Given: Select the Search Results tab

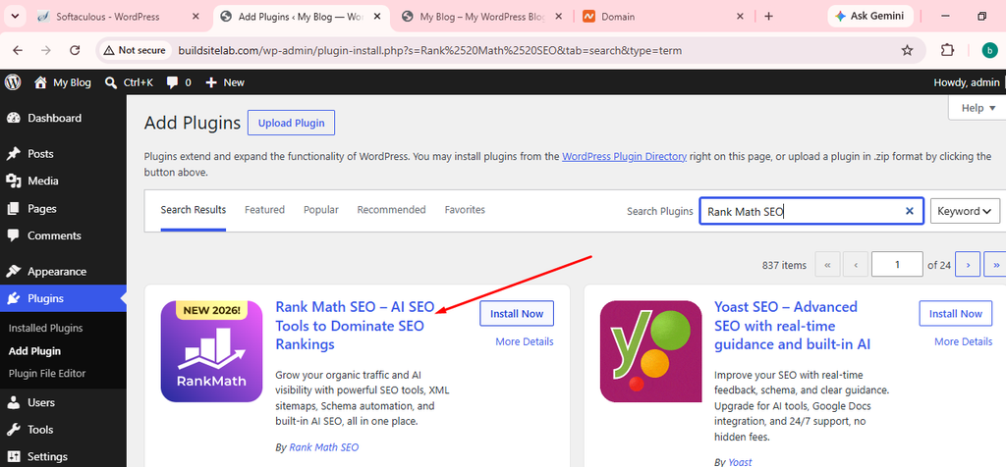Looking at the screenshot, I should 194,210.
